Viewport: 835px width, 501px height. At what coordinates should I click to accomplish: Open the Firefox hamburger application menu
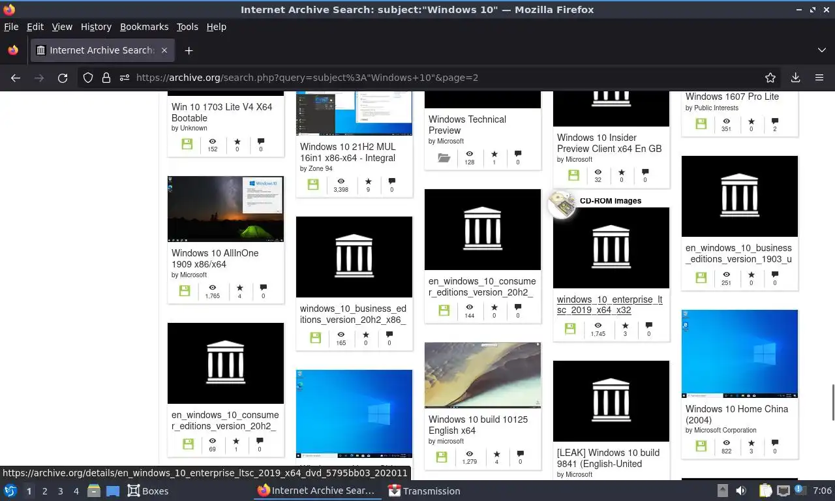coord(819,78)
